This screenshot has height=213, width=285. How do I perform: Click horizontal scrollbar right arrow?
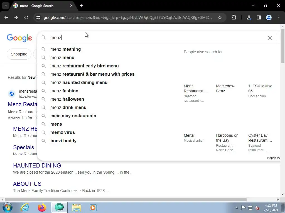click(278, 199)
